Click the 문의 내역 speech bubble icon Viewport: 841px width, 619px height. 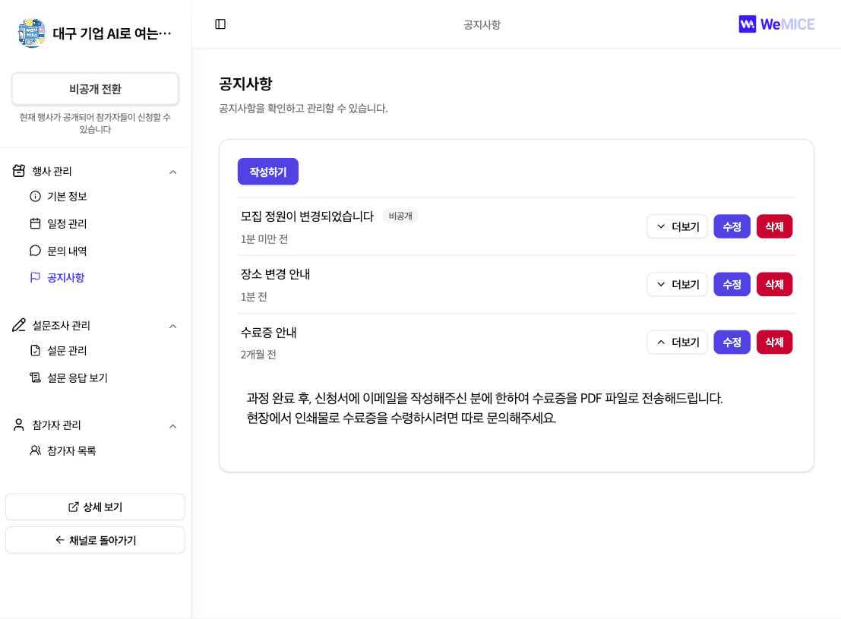pos(36,251)
